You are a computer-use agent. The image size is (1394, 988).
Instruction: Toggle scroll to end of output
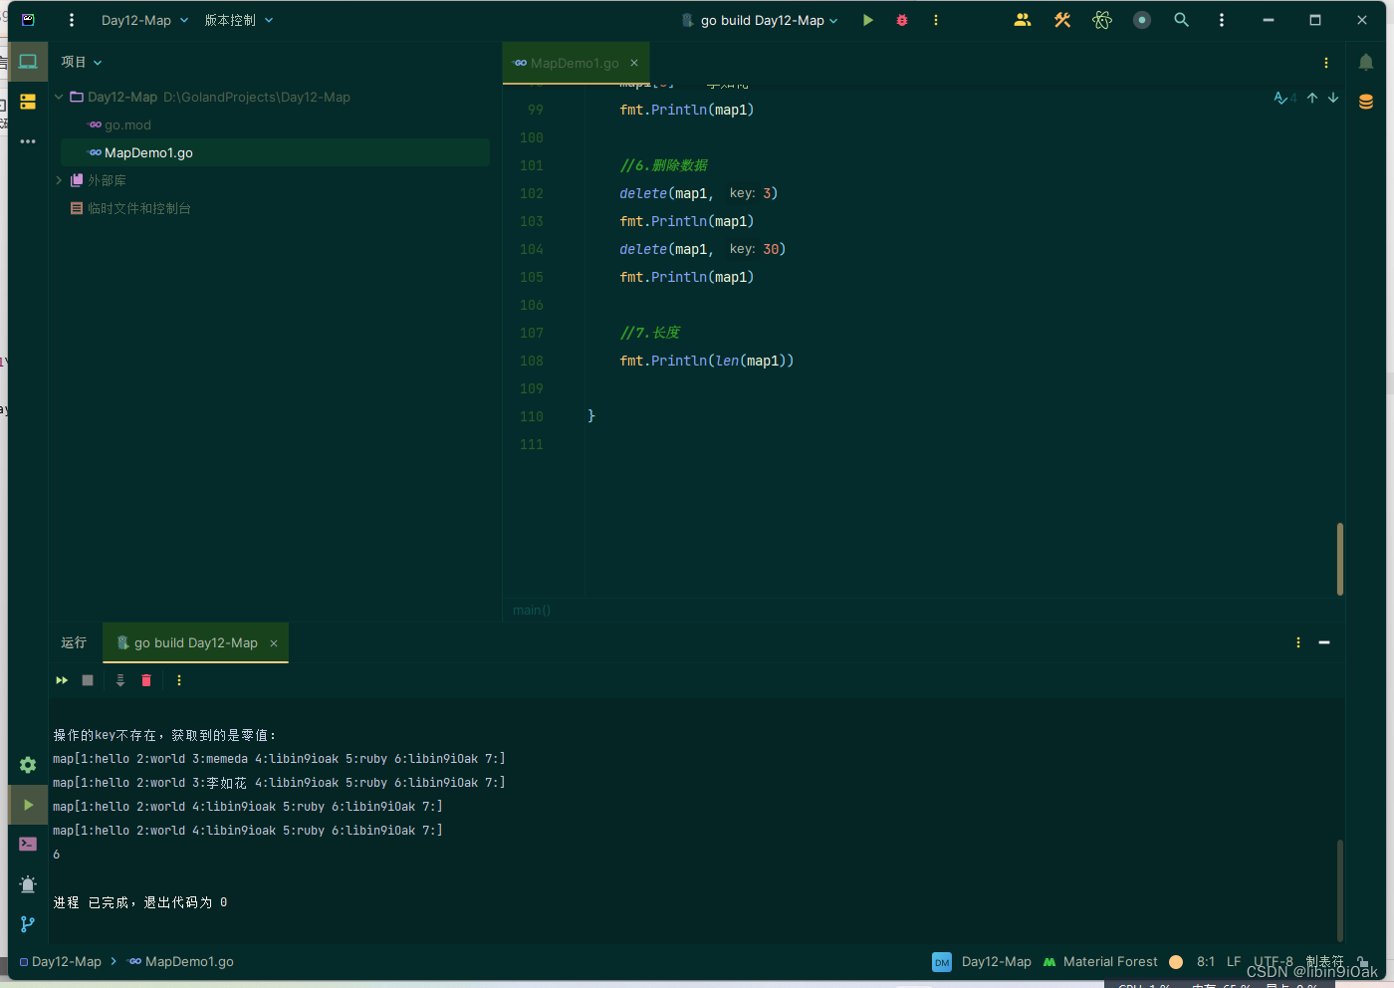[x=120, y=680]
